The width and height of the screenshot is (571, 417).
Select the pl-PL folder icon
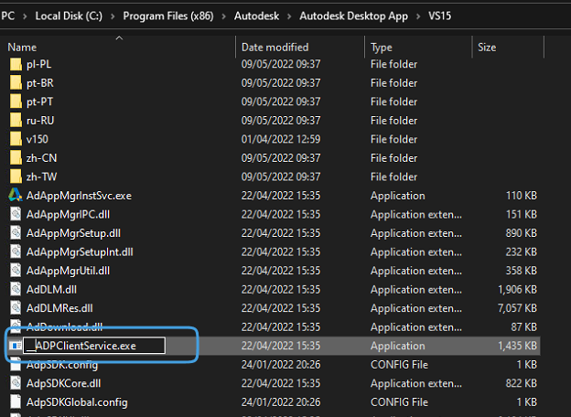pyautogui.click(x=15, y=64)
